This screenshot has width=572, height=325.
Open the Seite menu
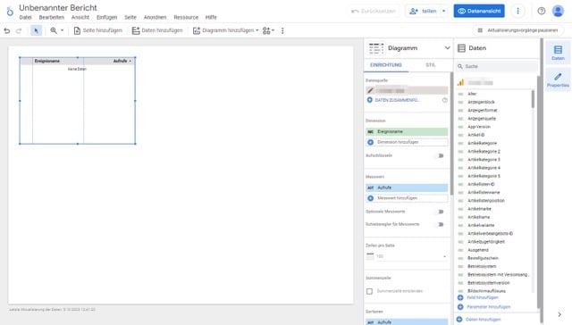click(x=130, y=18)
